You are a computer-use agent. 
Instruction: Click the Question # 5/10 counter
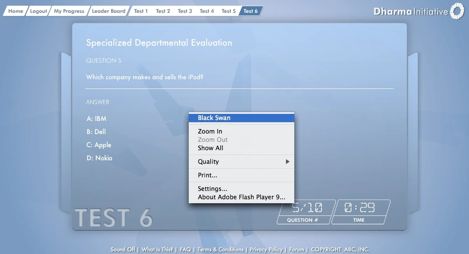[x=306, y=212]
